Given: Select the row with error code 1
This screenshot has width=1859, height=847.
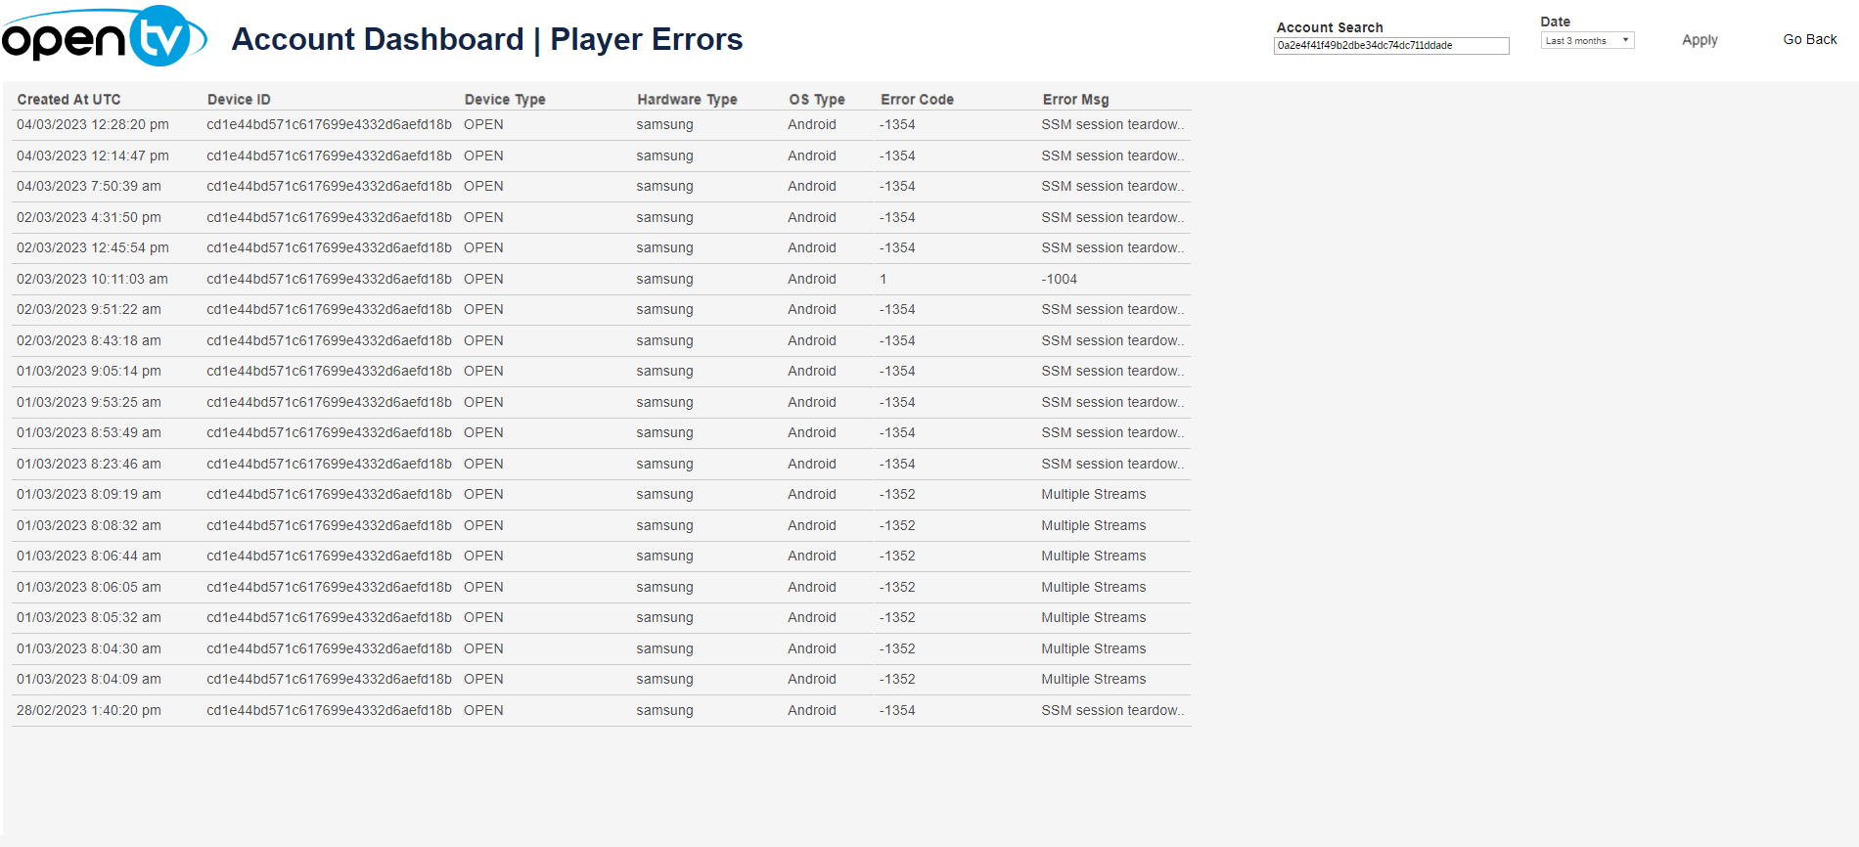Looking at the screenshot, I should [x=883, y=280].
